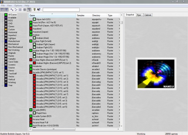Toggle the screenshot area toolbar button

click(7, 10)
